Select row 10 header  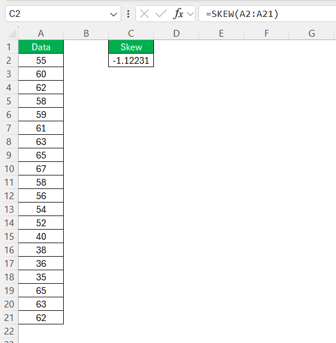[x=9, y=169]
